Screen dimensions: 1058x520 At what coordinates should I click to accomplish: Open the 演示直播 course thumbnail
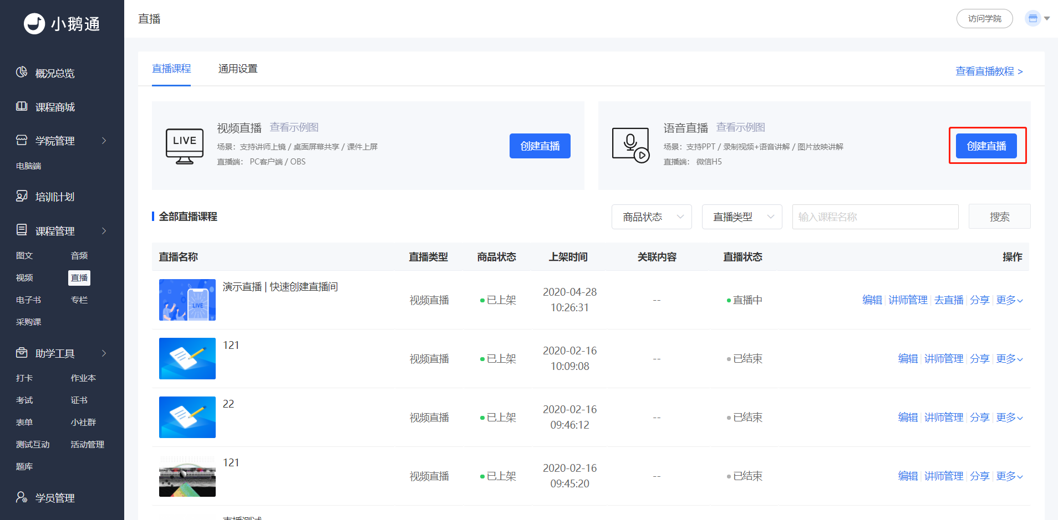tap(187, 300)
